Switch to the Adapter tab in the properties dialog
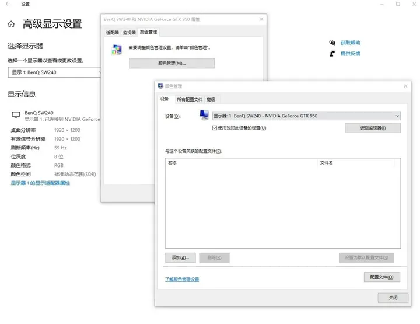The width and height of the screenshot is (420, 324). coord(112,33)
